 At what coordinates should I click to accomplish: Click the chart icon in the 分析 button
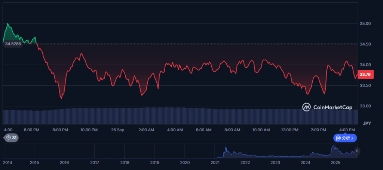338,138
